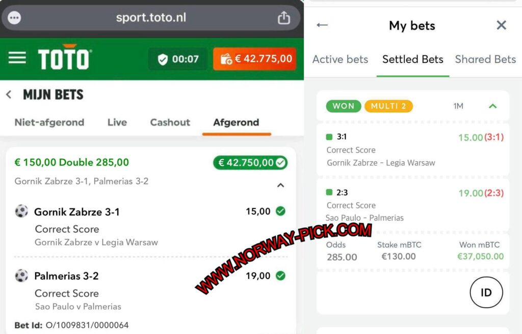This screenshot has width=522, height=334.
Task: Open the Active bets tab
Action: (340, 59)
